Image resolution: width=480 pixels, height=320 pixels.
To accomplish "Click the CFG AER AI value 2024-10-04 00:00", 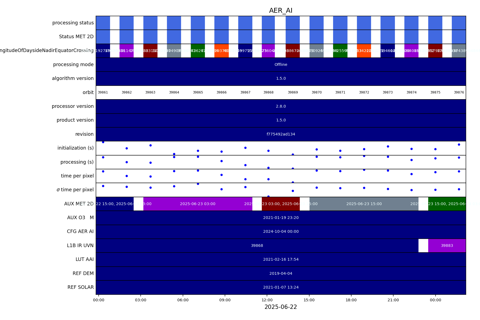I will [281, 231].
